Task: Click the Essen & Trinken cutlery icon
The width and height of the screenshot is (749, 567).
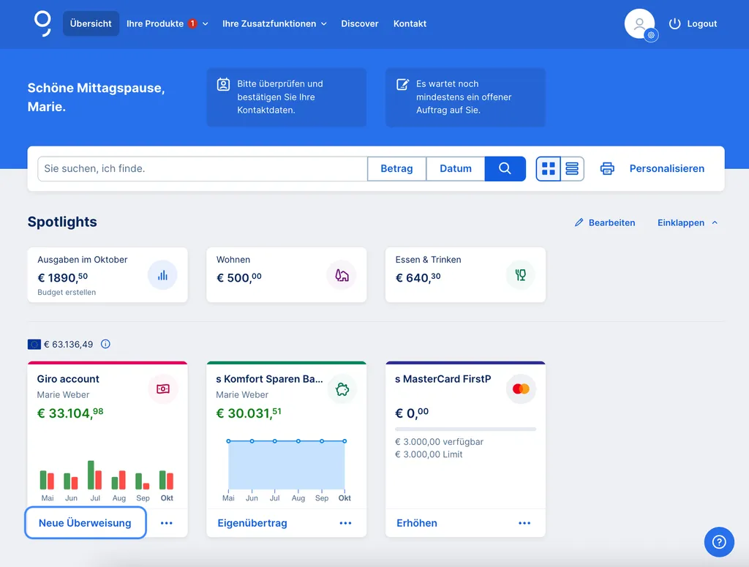Action: [x=521, y=275]
